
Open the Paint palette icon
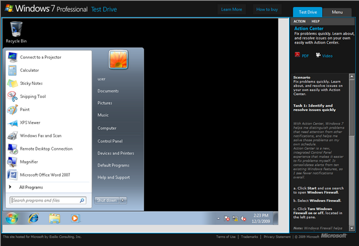(13, 109)
